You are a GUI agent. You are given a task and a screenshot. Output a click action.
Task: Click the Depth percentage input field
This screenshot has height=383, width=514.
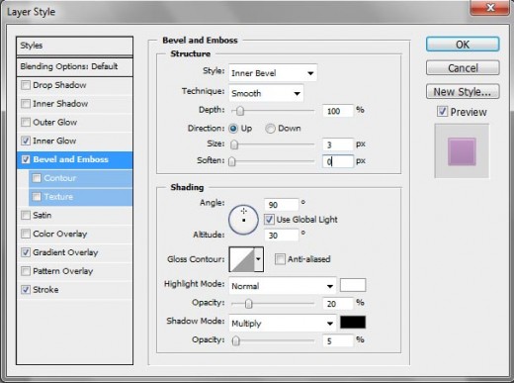click(337, 111)
